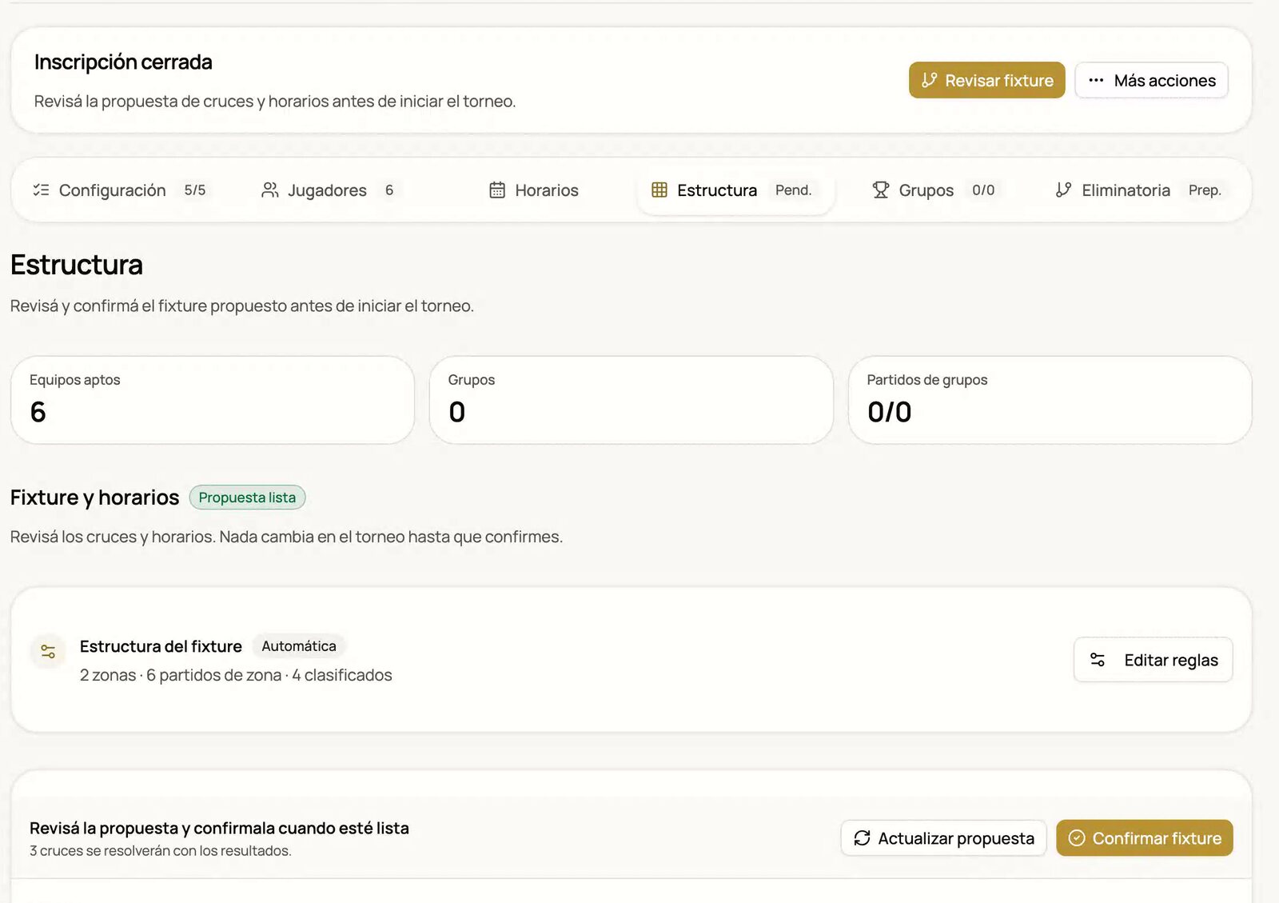Click Actualizar propuesta button

(943, 838)
